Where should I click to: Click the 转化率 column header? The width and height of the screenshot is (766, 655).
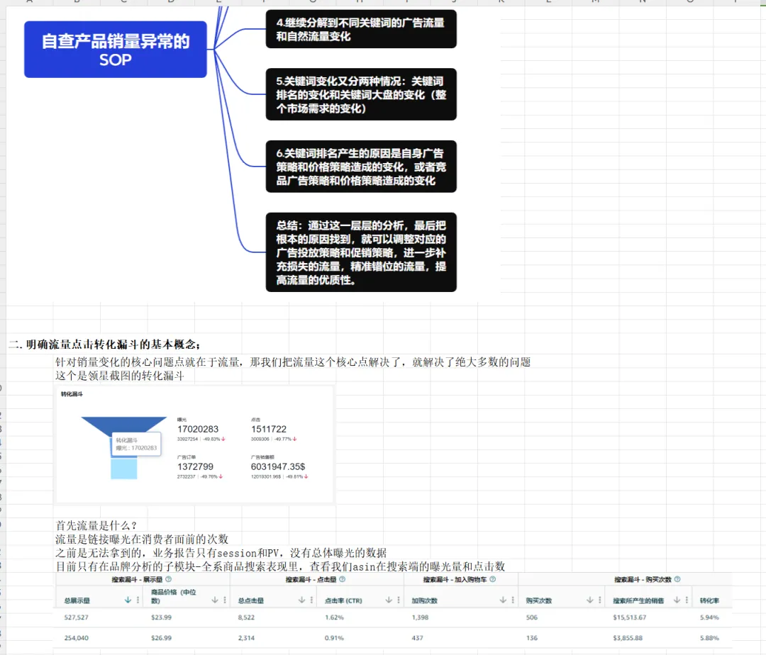[709, 601]
